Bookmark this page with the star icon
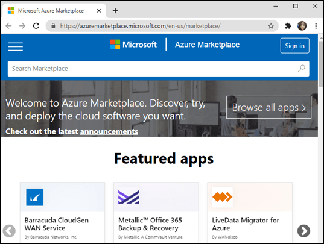 [271, 26]
